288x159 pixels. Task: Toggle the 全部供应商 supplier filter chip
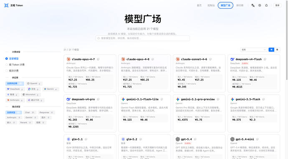[15, 84]
